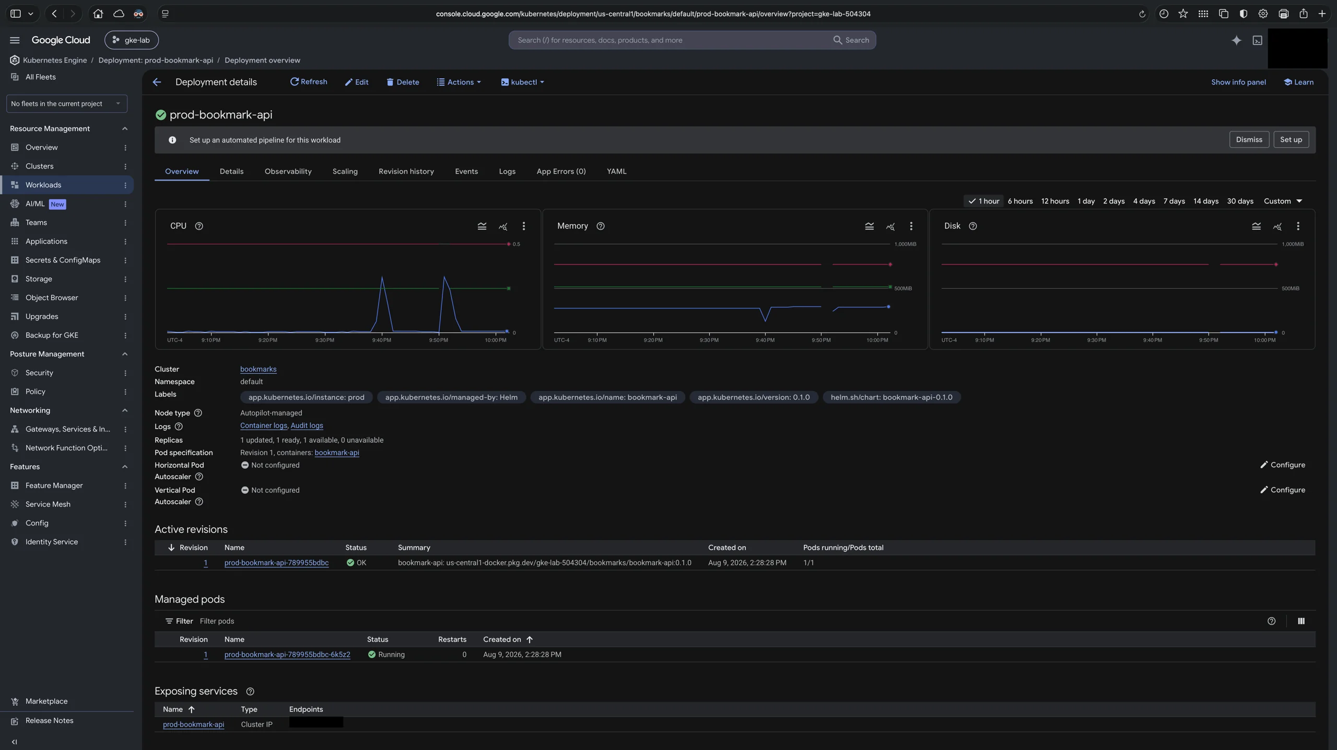This screenshot has width=1337, height=750.
Task: Explore CPU chart data icon
Action: click(x=502, y=226)
